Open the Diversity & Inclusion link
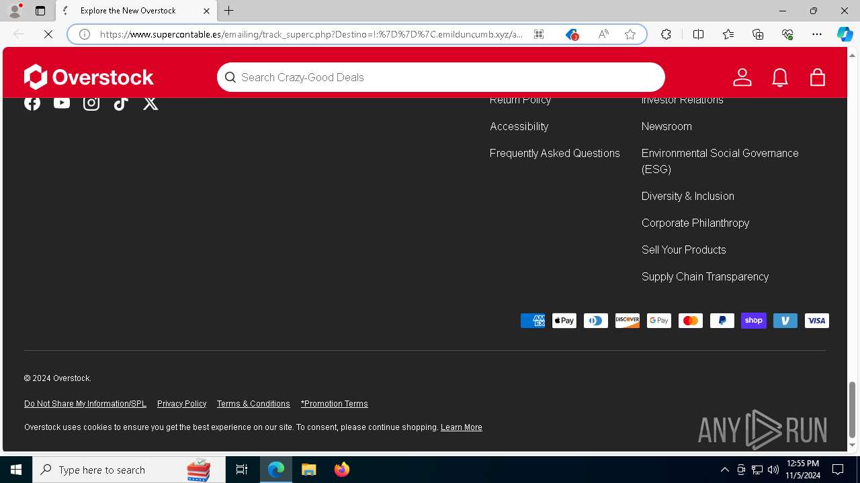Image resolution: width=860 pixels, height=483 pixels. coord(688,196)
